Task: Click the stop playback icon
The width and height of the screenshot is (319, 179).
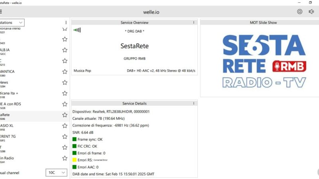Action: 299,12
